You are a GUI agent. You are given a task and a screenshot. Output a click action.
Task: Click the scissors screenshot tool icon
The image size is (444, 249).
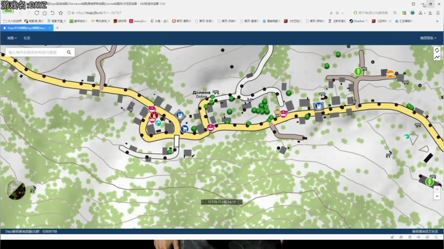click(421, 13)
